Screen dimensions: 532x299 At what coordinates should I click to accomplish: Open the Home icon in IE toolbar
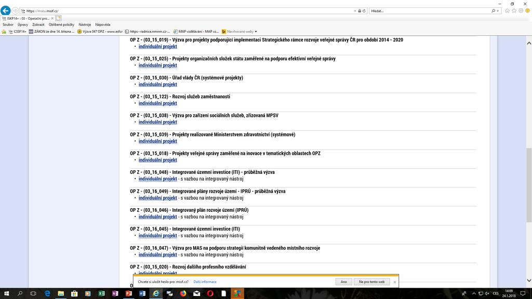click(507, 11)
